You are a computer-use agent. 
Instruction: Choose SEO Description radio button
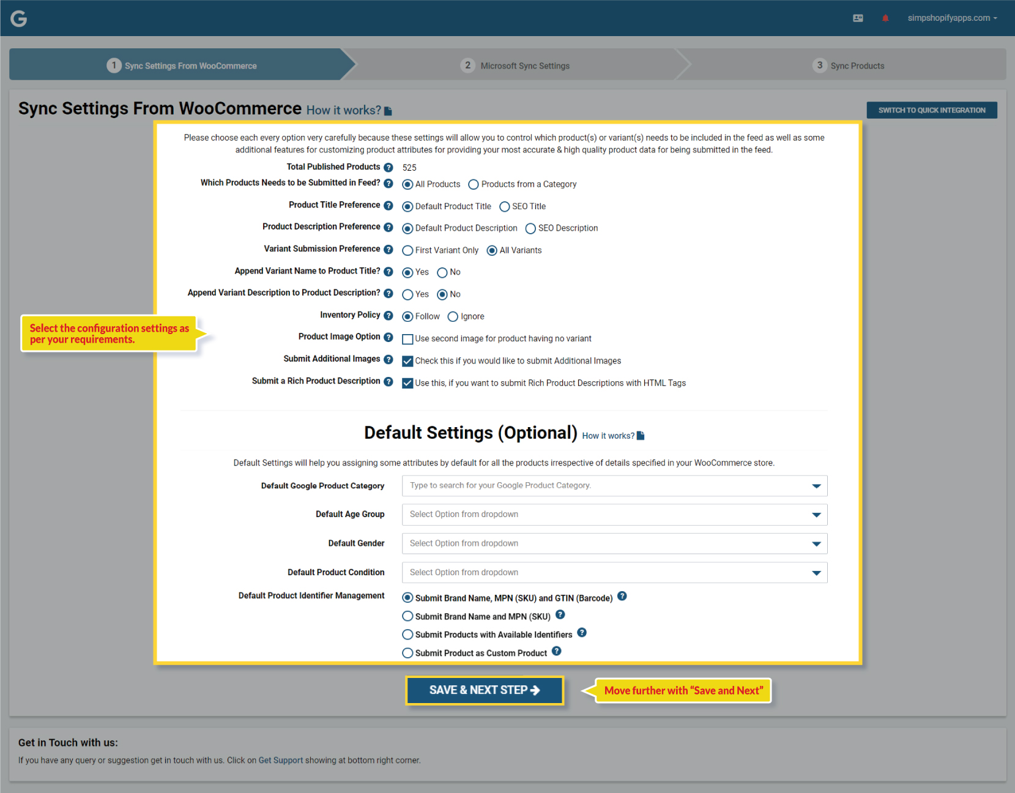(x=530, y=228)
